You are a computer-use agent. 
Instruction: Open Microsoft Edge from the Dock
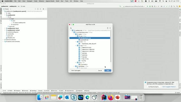87,97
